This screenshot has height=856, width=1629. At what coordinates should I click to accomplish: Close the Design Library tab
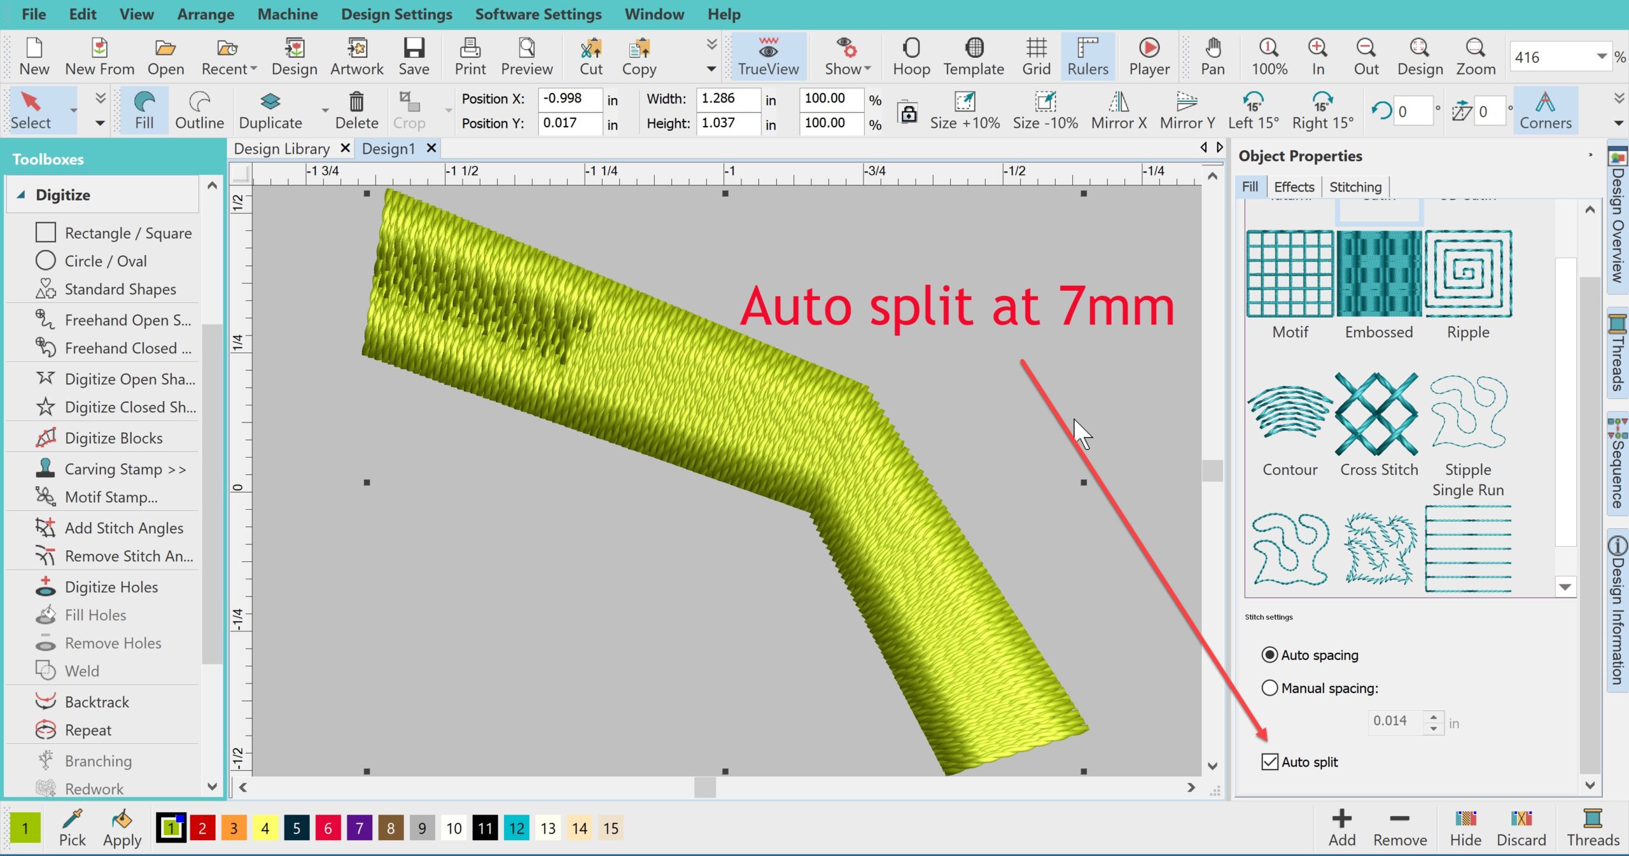pyautogui.click(x=346, y=148)
